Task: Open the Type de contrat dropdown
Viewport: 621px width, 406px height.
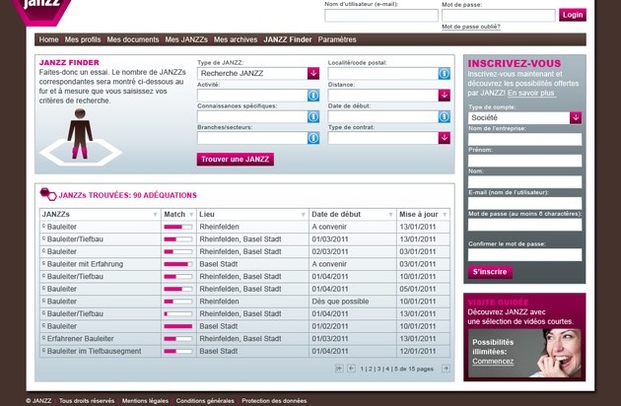Action: pyautogui.click(x=444, y=139)
